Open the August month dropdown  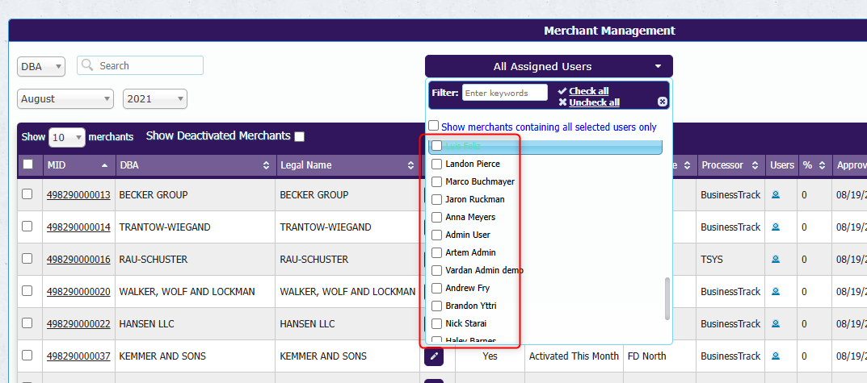(65, 99)
